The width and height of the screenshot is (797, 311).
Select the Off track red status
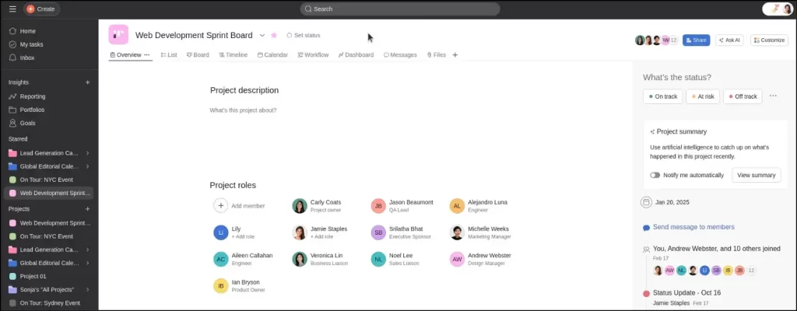point(742,96)
